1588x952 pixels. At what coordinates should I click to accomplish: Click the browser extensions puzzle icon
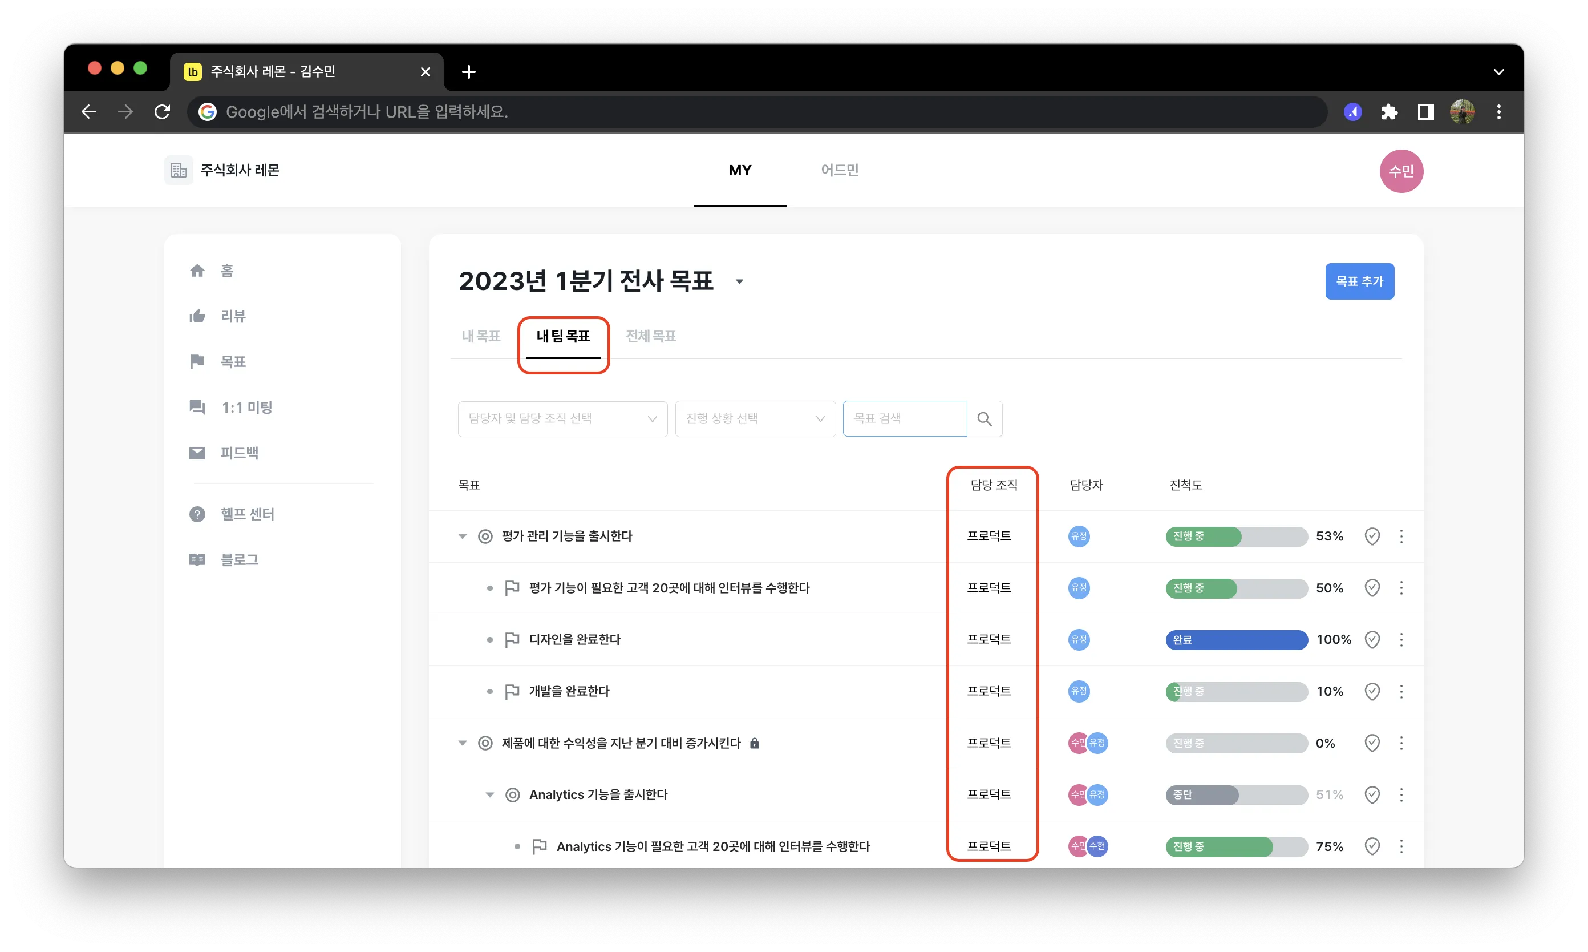tap(1389, 112)
